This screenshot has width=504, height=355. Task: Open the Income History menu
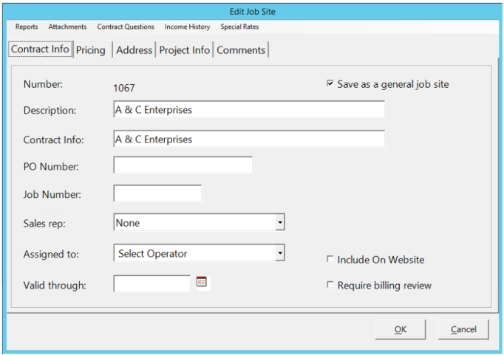pos(188,27)
